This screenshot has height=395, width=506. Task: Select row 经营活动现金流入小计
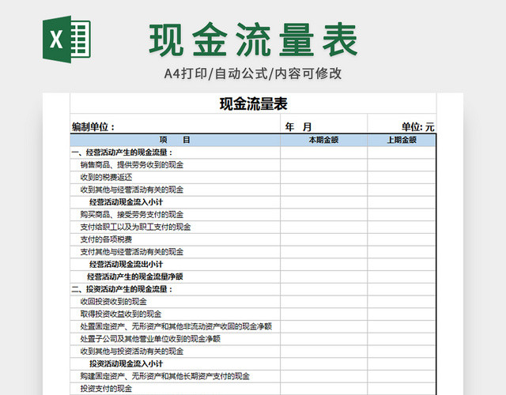point(253,202)
